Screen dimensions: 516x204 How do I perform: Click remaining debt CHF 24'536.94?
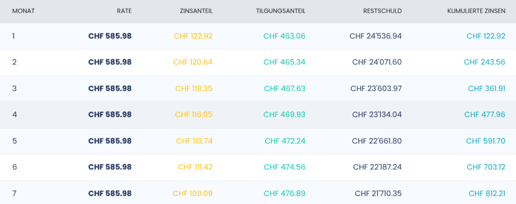coord(375,36)
